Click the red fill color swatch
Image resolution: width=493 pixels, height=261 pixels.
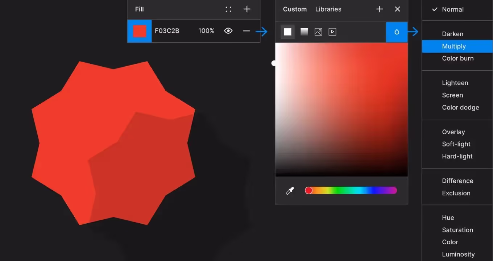140,31
